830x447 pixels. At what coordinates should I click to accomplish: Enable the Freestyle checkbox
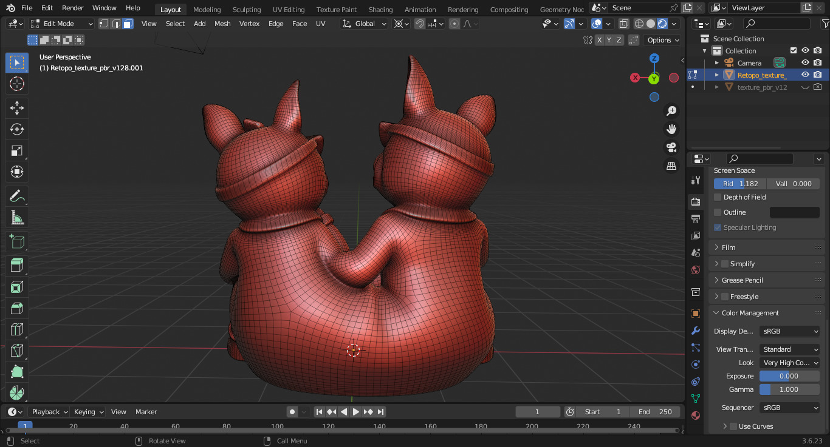coord(724,297)
